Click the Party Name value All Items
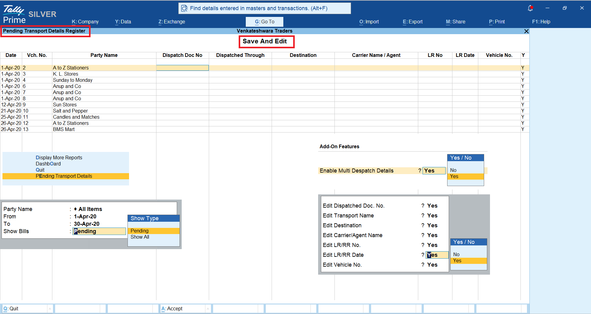The image size is (591, 314). pos(88,209)
